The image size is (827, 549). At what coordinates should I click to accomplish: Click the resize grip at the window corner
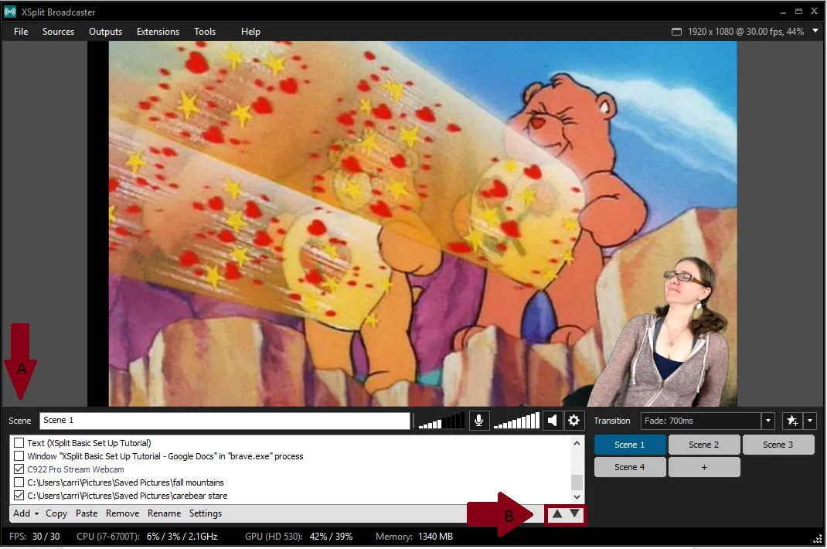click(818, 540)
